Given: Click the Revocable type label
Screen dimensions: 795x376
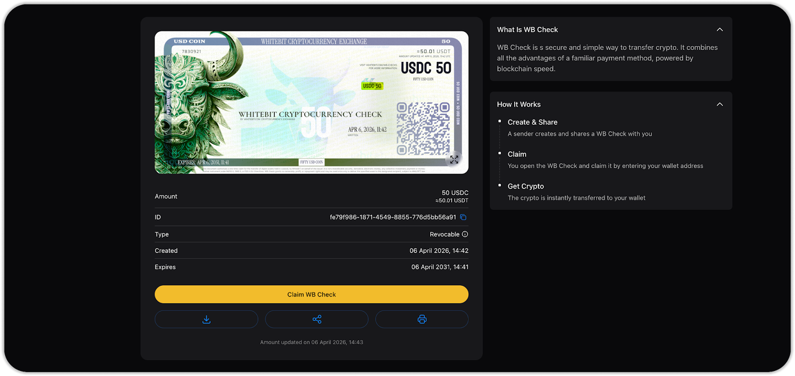Looking at the screenshot, I should (445, 234).
